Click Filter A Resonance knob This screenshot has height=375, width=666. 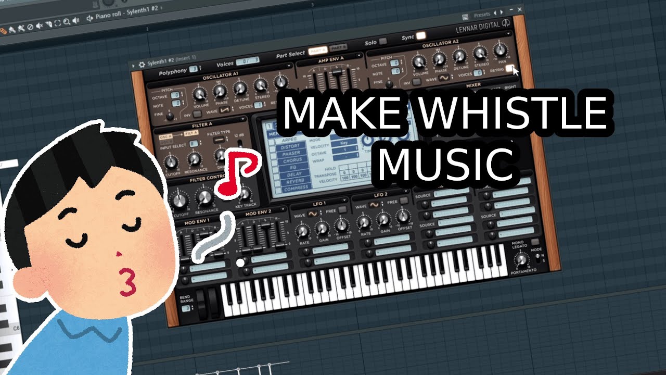195,159
